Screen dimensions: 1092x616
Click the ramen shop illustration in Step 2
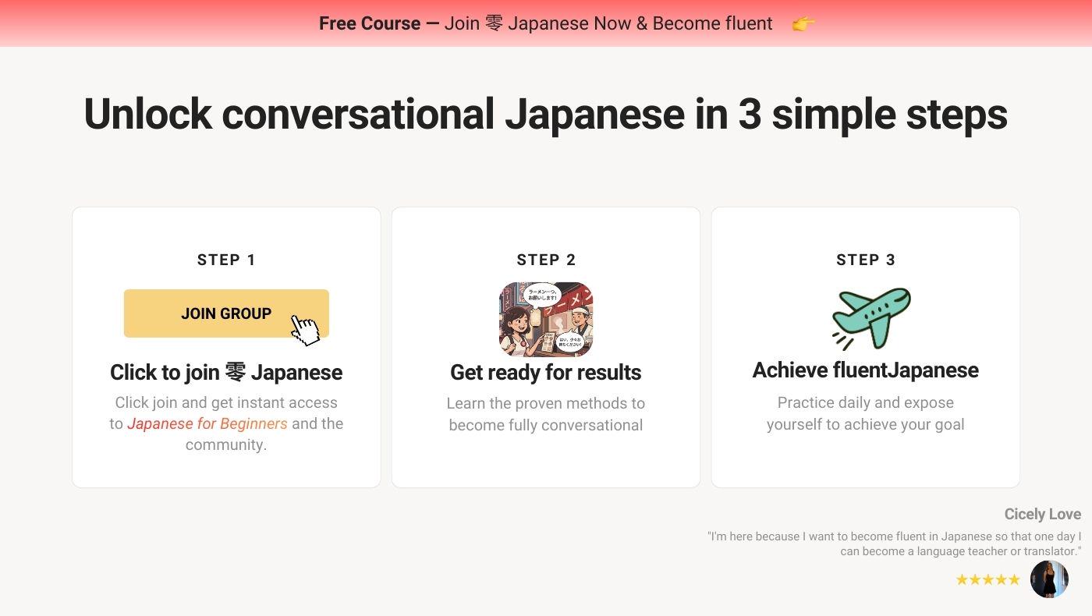click(546, 319)
